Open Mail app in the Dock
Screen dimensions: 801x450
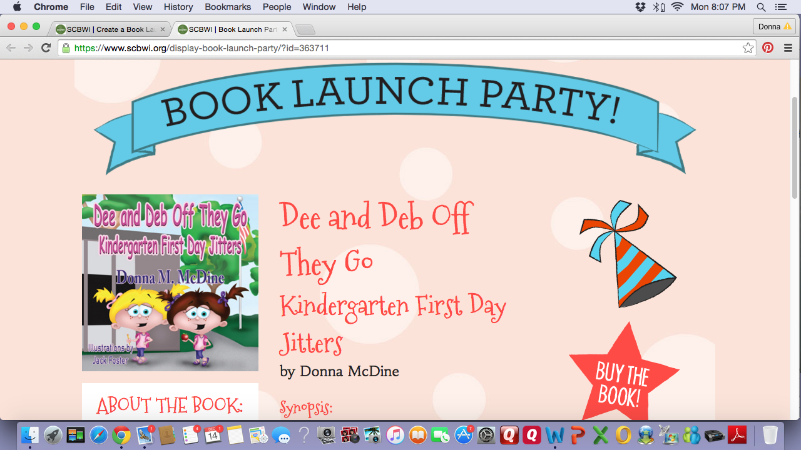(145, 435)
